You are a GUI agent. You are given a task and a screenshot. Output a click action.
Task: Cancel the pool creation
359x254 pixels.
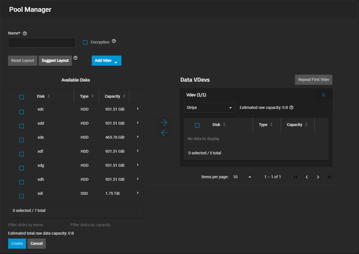[36, 244]
